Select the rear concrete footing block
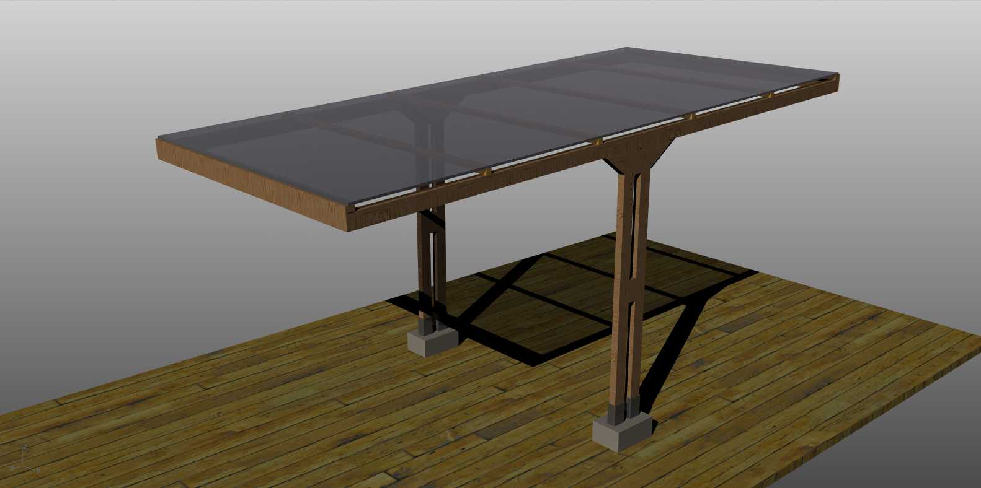The image size is (981, 488). click(432, 341)
